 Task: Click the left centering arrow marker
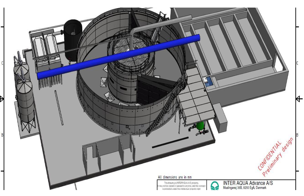point(2,99)
